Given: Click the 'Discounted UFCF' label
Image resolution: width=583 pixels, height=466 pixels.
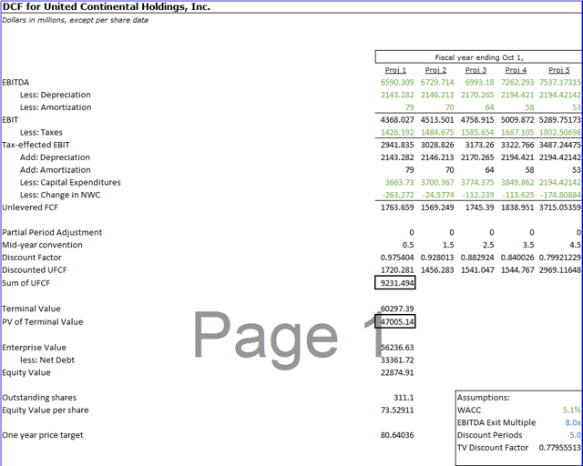Looking at the screenshot, I should click(x=35, y=270).
